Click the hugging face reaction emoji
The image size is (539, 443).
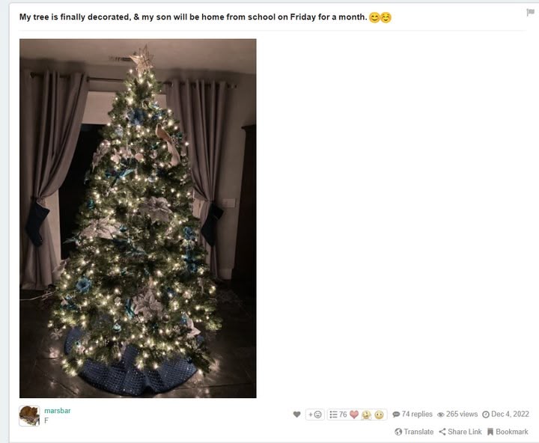tap(366, 415)
